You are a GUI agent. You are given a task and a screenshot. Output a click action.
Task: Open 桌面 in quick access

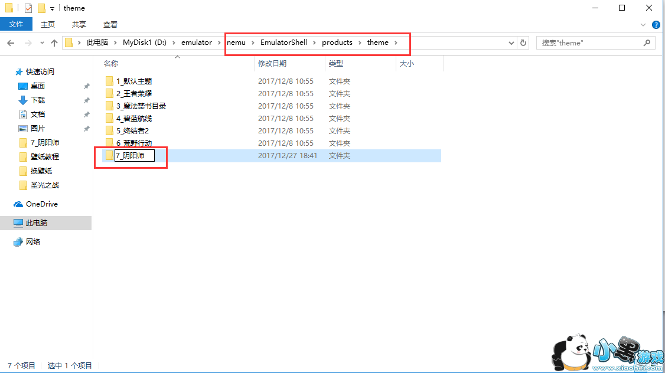[x=37, y=86]
